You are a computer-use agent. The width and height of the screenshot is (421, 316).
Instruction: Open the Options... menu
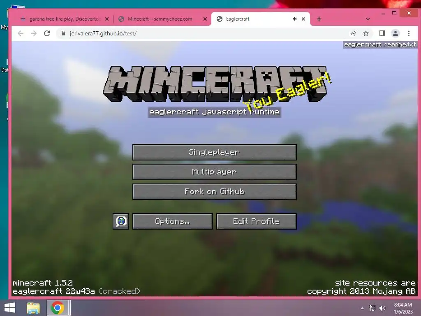tap(172, 221)
